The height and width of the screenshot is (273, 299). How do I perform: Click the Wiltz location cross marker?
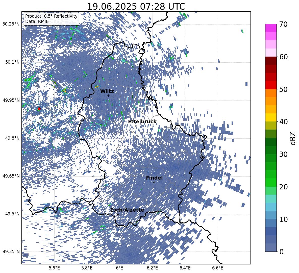(x=109, y=95)
